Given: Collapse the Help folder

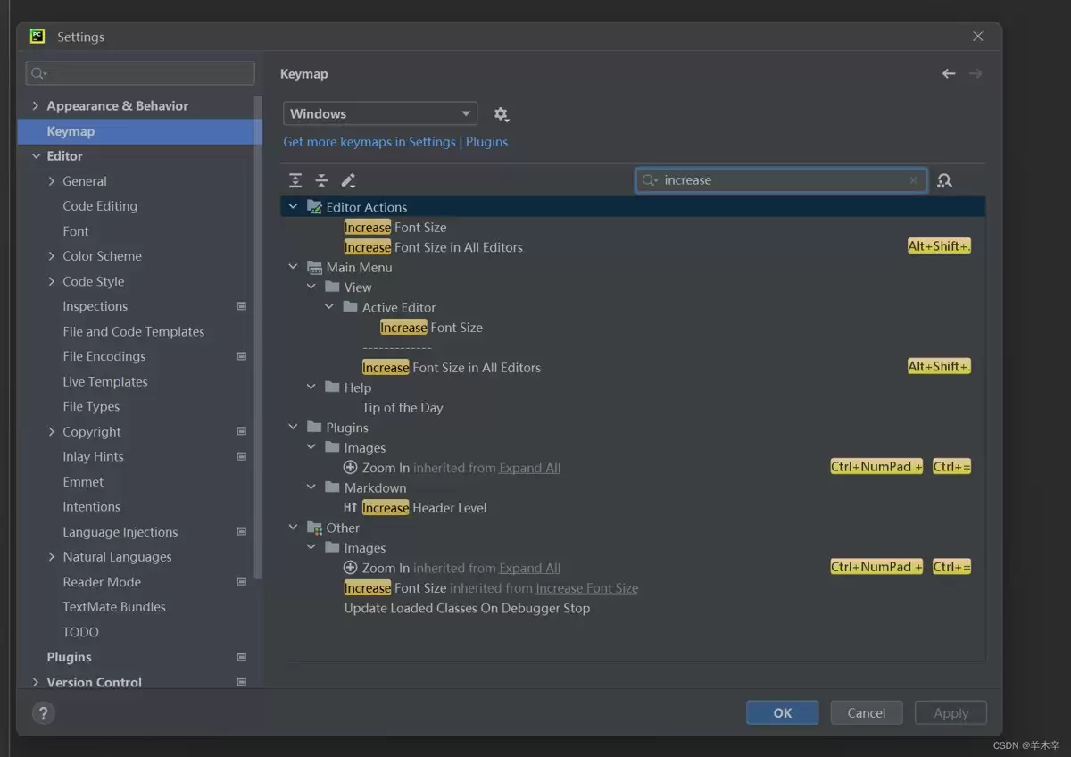Looking at the screenshot, I should [311, 387].
